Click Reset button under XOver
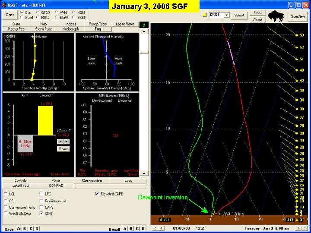This screenshot has width=311, height=233. pos(63,149)
